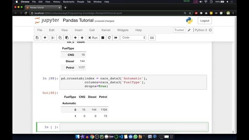
Task: Restart kernel and re-run the whole notebook
Action: click(x=116, y=38)
